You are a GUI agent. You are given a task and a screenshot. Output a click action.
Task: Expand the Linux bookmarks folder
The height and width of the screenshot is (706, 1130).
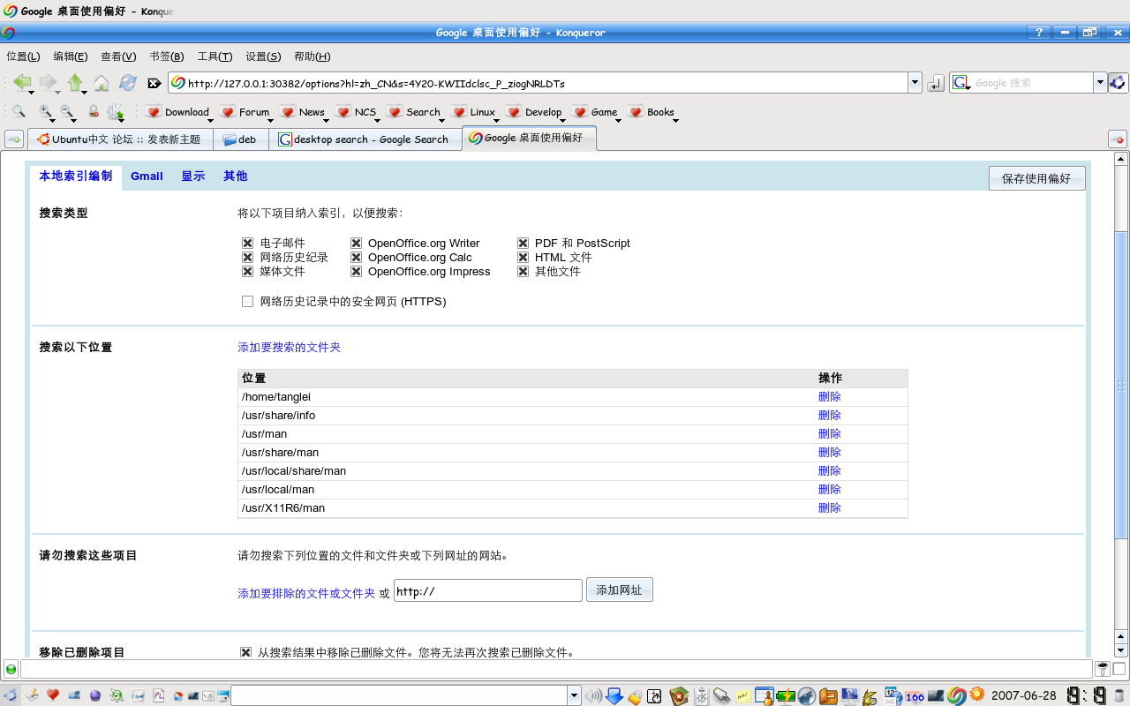coord(475,112)
